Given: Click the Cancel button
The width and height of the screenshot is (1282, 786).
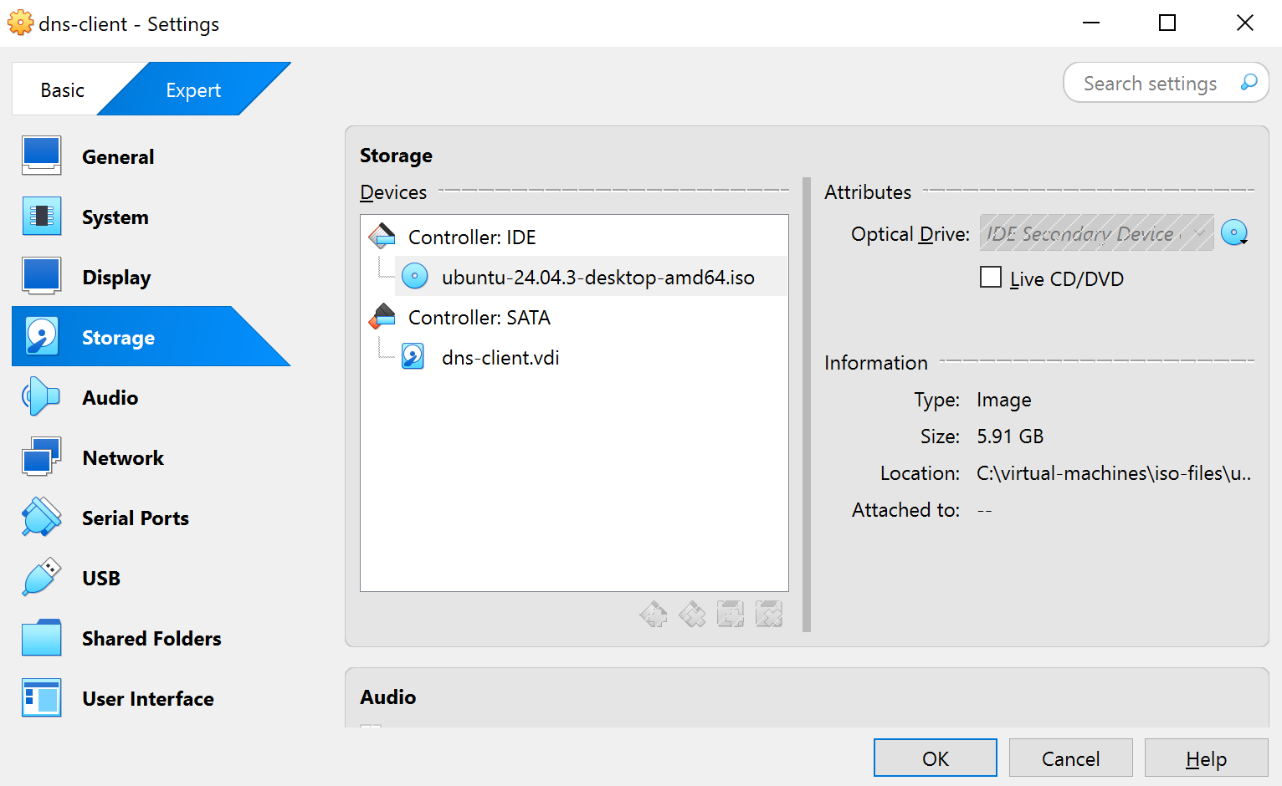Looking at the screenshot, I should click(x=1071, y=758).
